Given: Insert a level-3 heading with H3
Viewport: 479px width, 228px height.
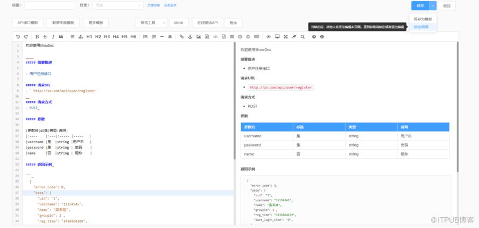Looking at the screenshot, I should pyautogui.click(x=107, y=36).
